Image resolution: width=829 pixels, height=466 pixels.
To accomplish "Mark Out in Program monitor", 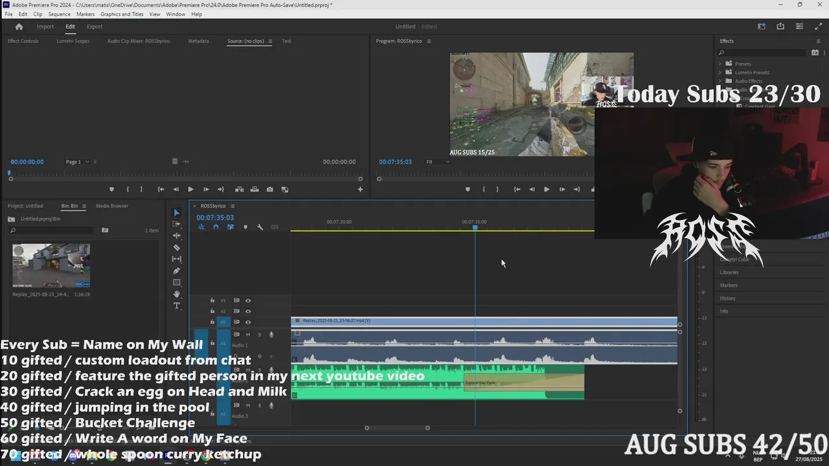I will (497, 190).
